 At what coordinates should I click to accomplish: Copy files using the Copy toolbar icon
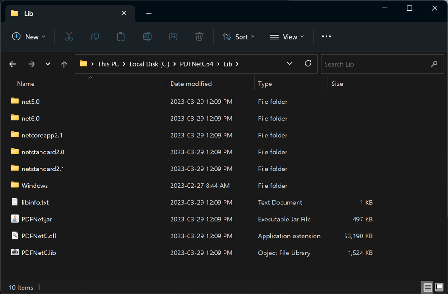(x=95, y=36)
